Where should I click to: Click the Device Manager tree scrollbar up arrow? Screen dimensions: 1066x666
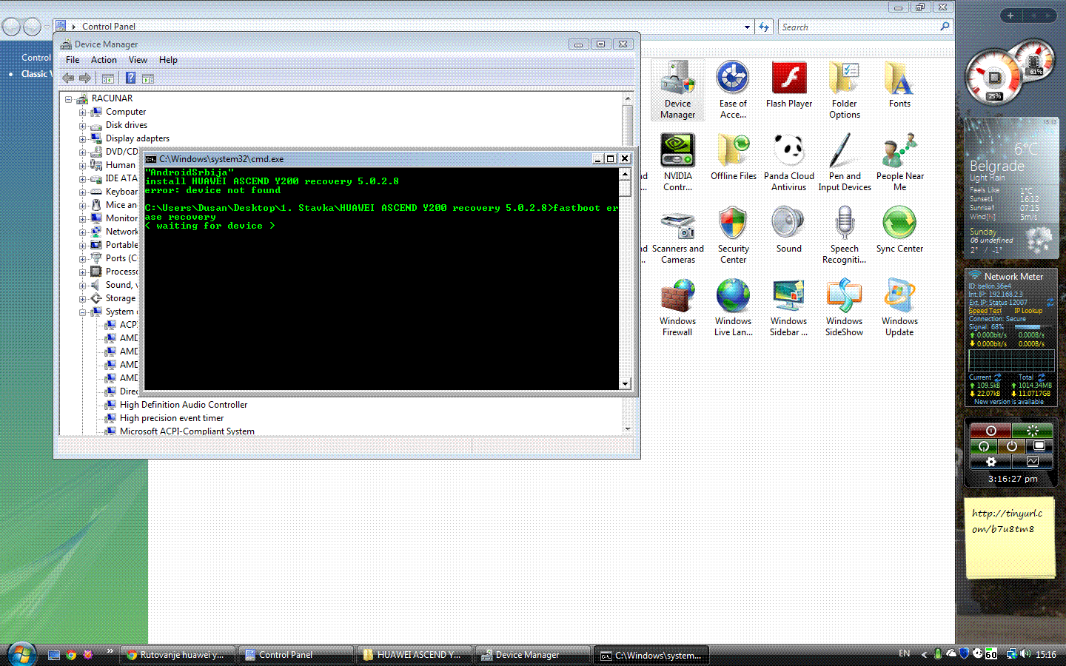click(628, 98)
